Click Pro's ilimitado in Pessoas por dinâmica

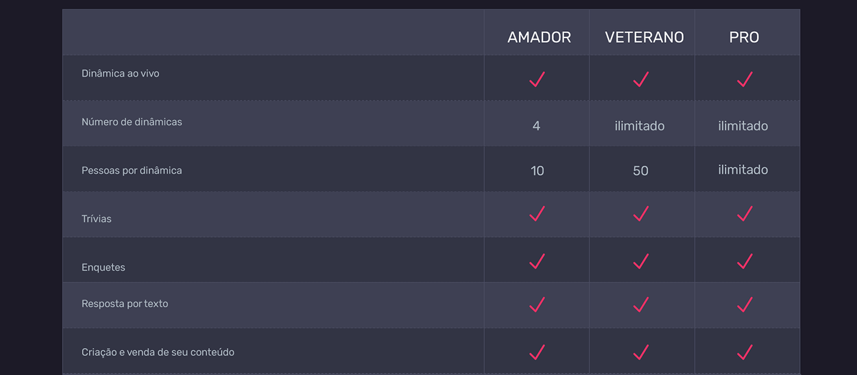[743, 170]
